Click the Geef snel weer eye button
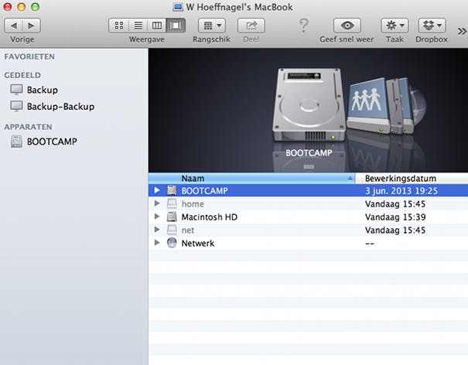Screen dimensions: 468x365 pyautogui.click(x=347, y=26)
